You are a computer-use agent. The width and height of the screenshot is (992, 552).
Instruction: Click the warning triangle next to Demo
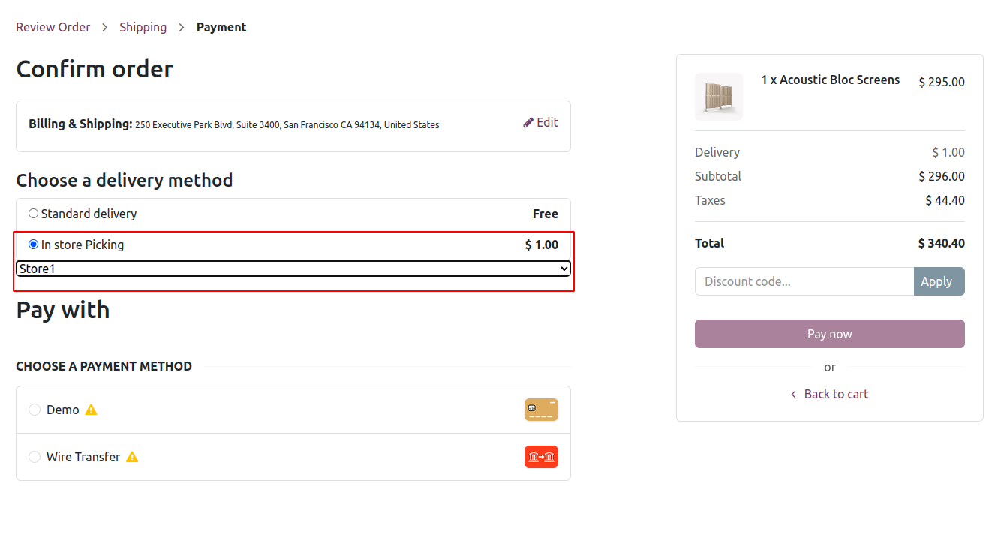tap(91, 409)
